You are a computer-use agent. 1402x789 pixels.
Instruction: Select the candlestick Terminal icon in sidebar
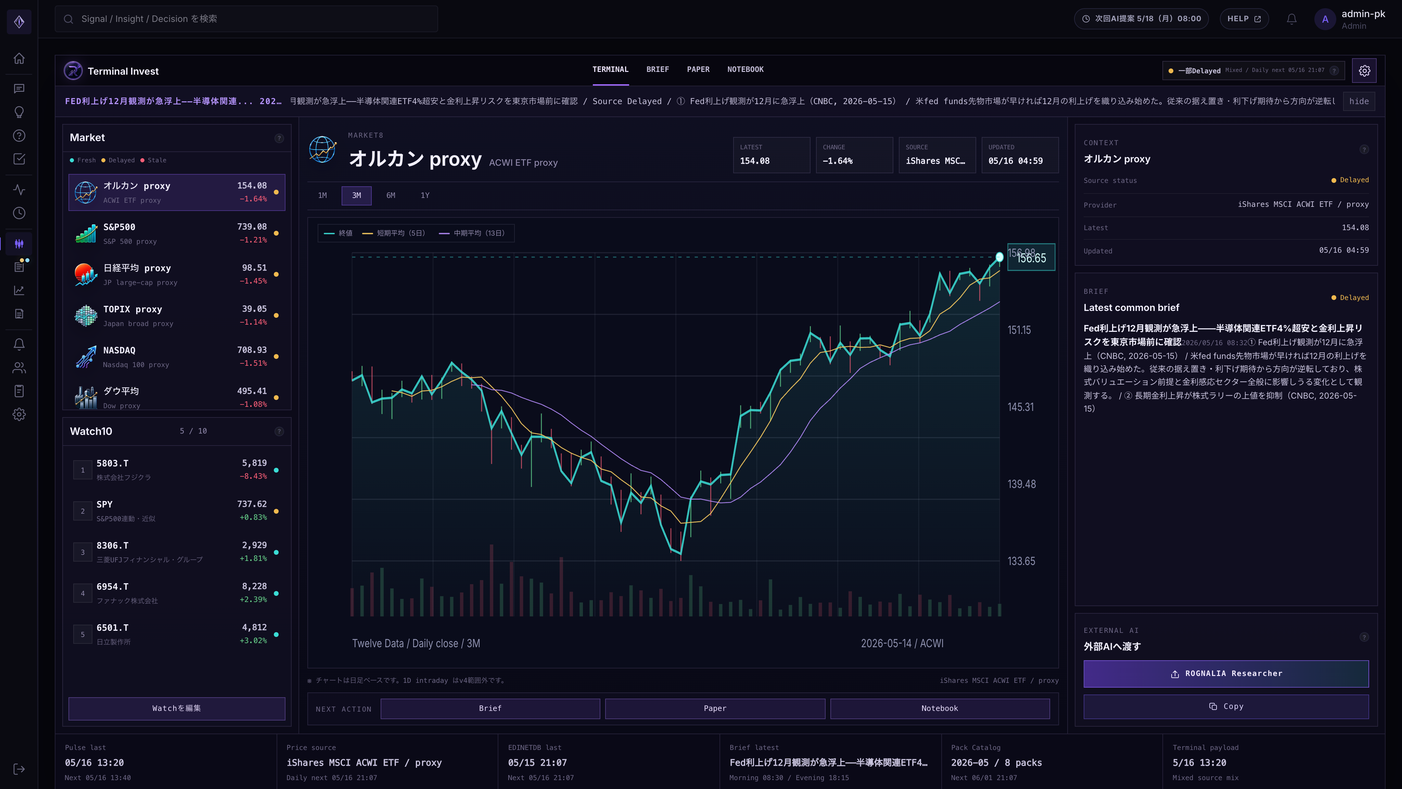(x=19, y=243)
